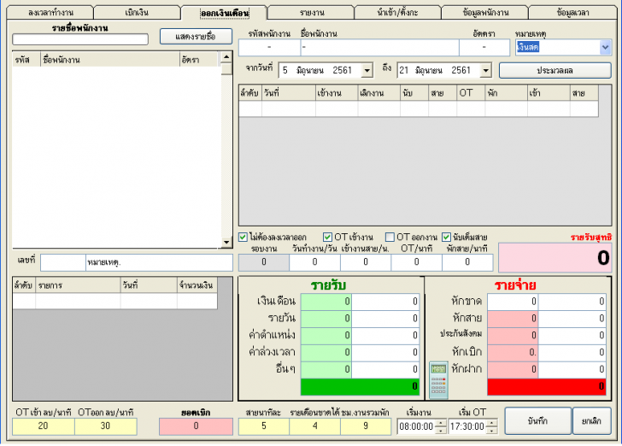Screen dimensions: 622x446
Task: Click the อื่นๆ green amount field
Action: pyautogui.click(x=326, y=370)
